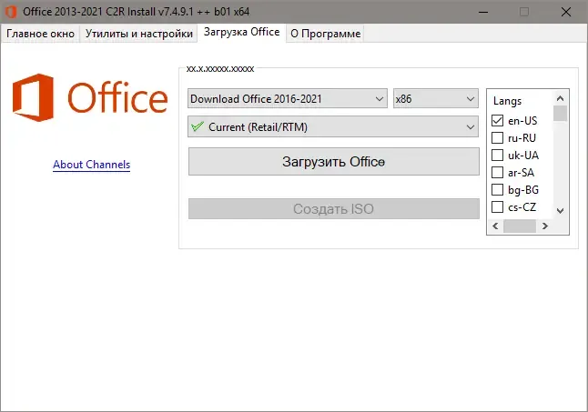Click the About Channels link

(x=92, y=165)
